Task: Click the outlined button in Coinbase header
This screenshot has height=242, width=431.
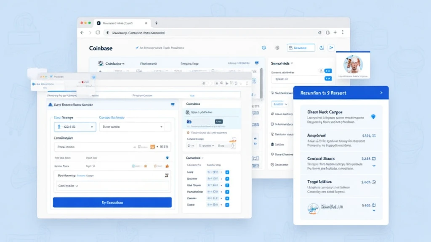Action: tap(301, 48)
